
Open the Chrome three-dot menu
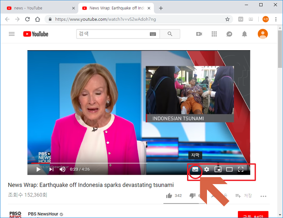click(x=276, y=19)
